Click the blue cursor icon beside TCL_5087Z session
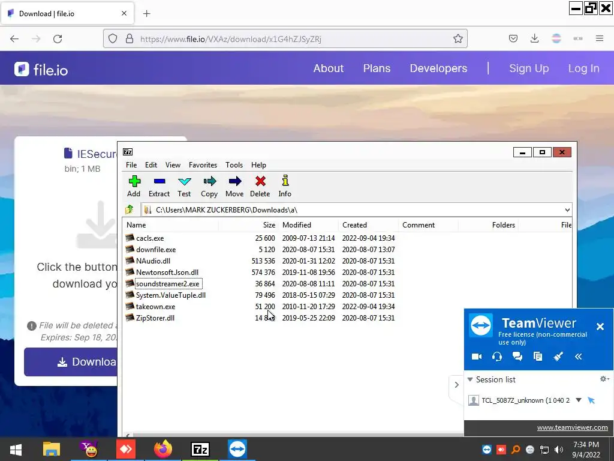 point(591,400)
